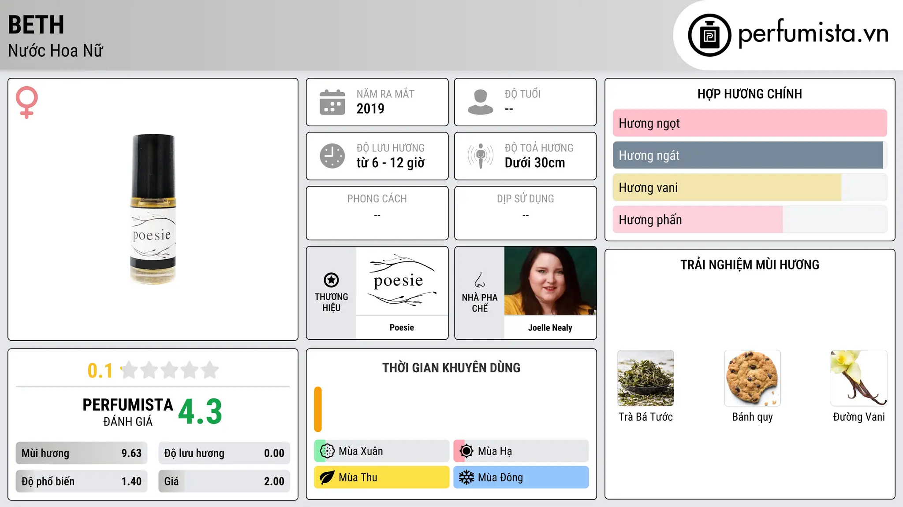Select the Mùa Đông season bar
Viewport: 903px width, 507px height.
(521, 478)
